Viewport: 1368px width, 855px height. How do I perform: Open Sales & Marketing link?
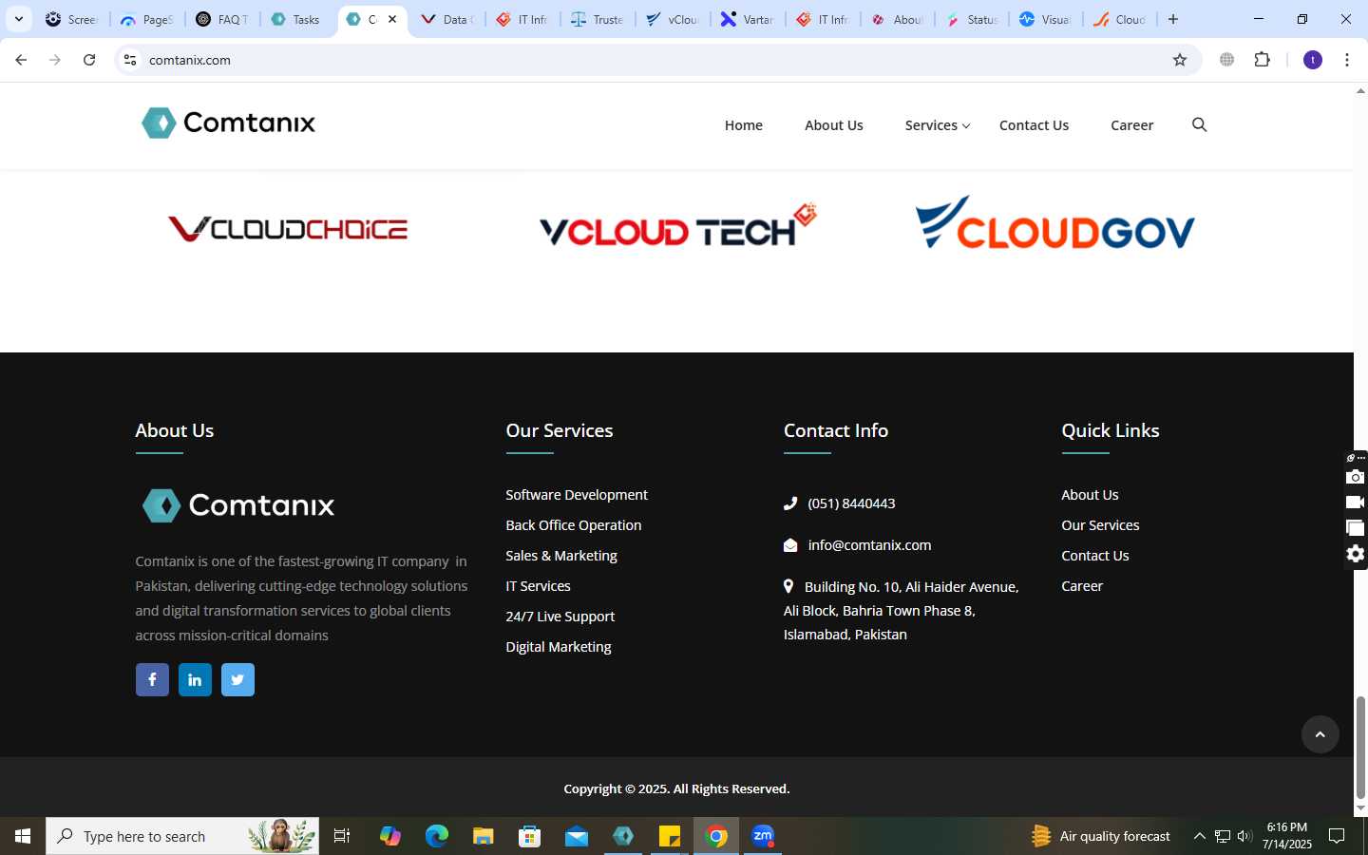(x=561, y=556)
